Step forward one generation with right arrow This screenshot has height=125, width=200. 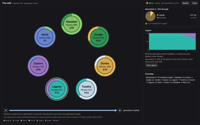tap(120, 110)
